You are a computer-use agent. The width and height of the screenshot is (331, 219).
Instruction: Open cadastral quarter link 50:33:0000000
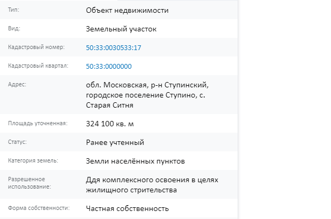click(109, 67)
